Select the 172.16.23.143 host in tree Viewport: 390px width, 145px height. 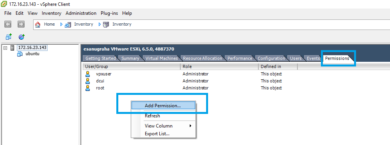[x=32, y=47]
